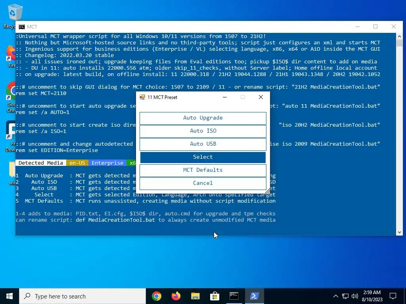Open File Explorer from the taskbar
This screenshot has width=406, height=304.
pyautogui.click(x=195, y=296)
